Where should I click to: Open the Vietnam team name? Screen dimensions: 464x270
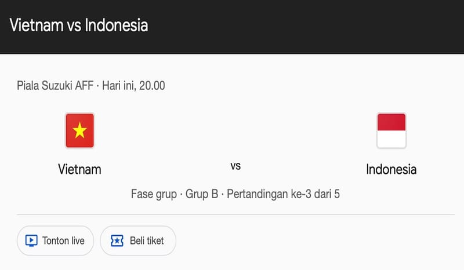[x=79, y=169]
